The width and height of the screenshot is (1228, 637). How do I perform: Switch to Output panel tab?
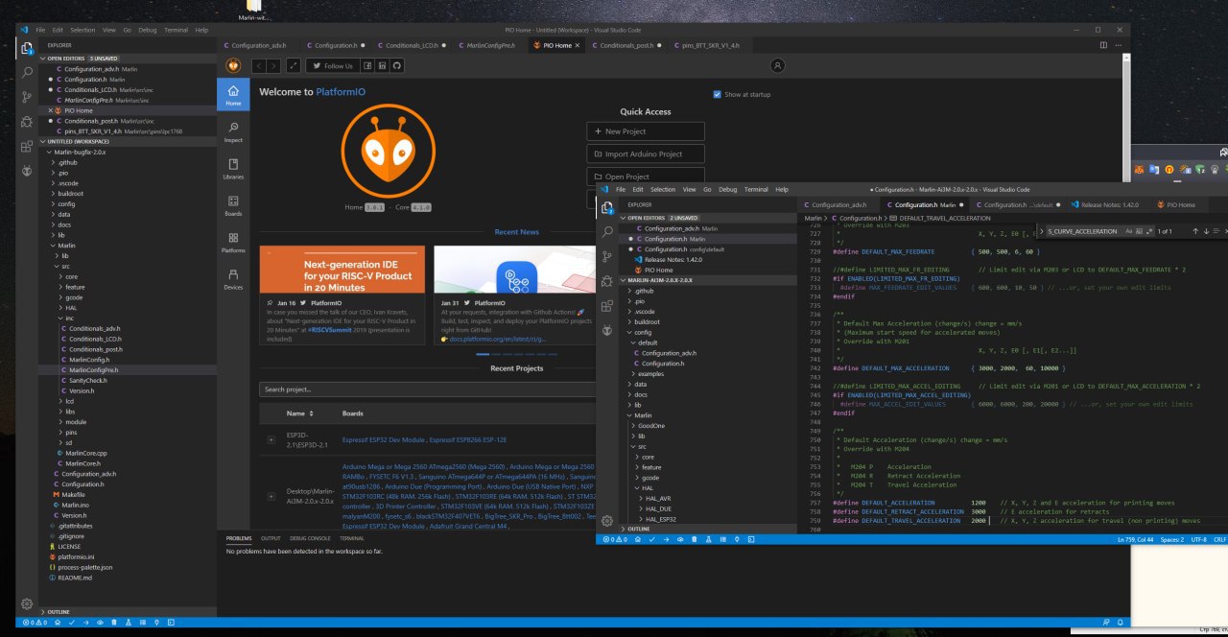(272, 538)
